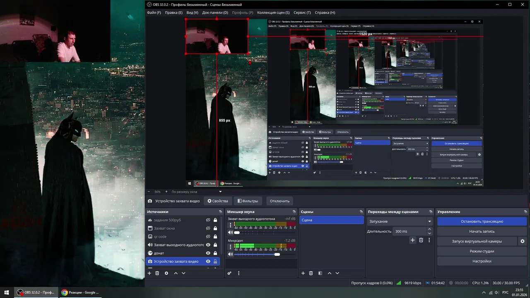Show the Захват окна source
This screenshot has height=298, width=530.
tap(208, 228)
